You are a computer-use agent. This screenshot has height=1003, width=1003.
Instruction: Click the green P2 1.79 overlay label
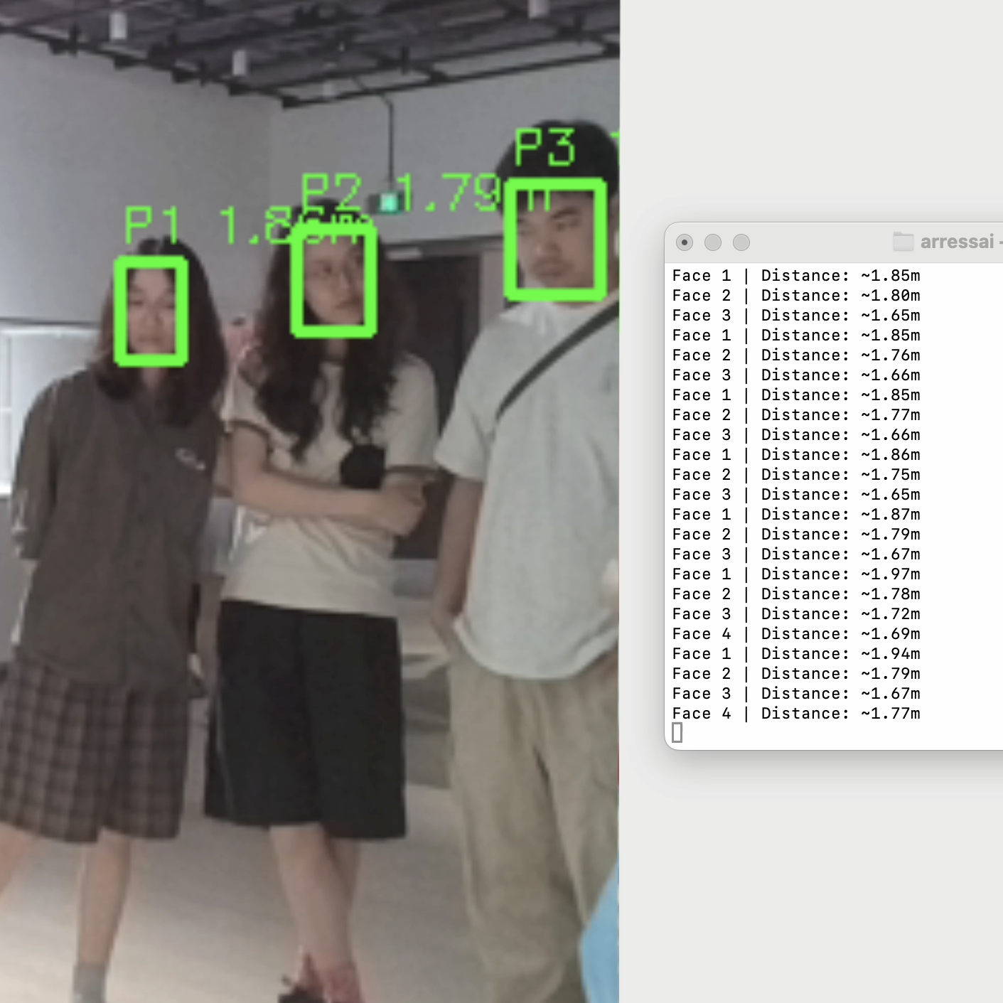(400, 192)
